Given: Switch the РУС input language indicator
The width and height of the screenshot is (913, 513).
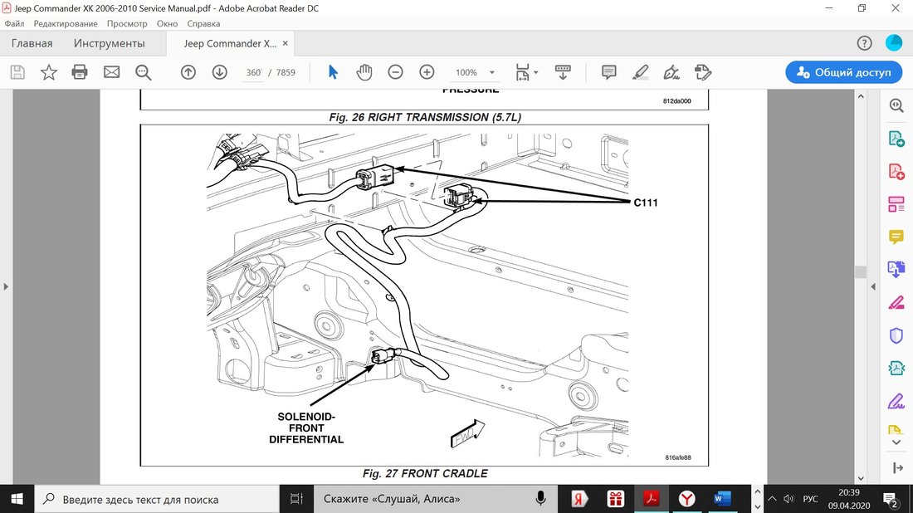Looking at the screenshot, I should (811, 499).
